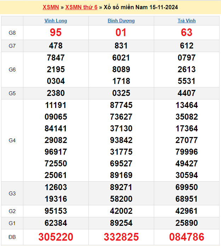The width and height of the screenshot is (221, 246).
Task: Click the red G8 result 95
Action: [56, 33]
